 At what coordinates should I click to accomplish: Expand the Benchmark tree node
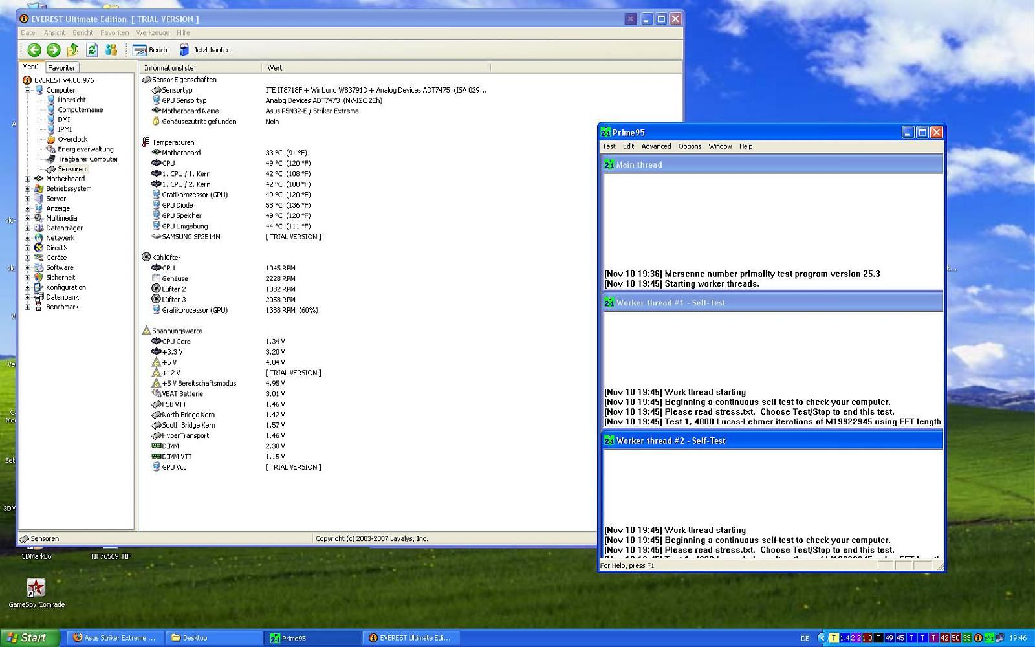point(27,307)
